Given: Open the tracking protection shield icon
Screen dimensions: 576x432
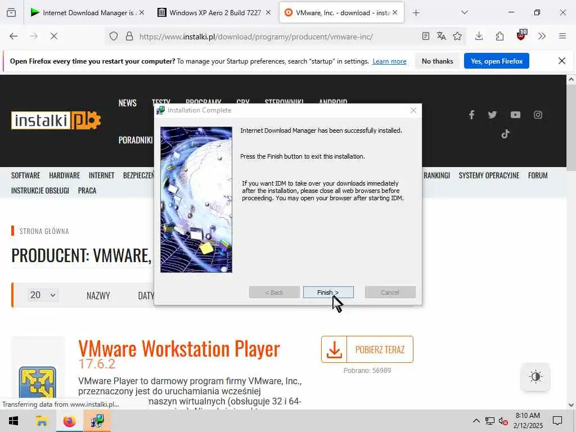Looking at the screenshot, I should (x=114, y=37).
